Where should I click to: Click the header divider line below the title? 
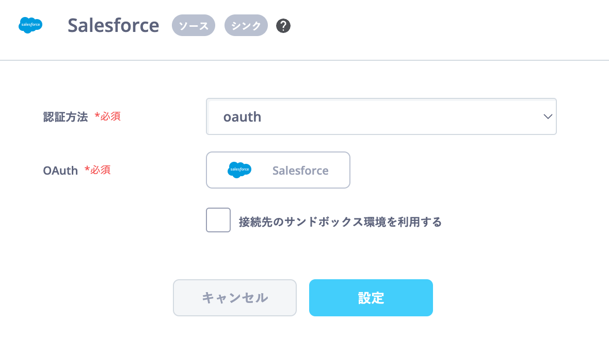click(304, 60)
